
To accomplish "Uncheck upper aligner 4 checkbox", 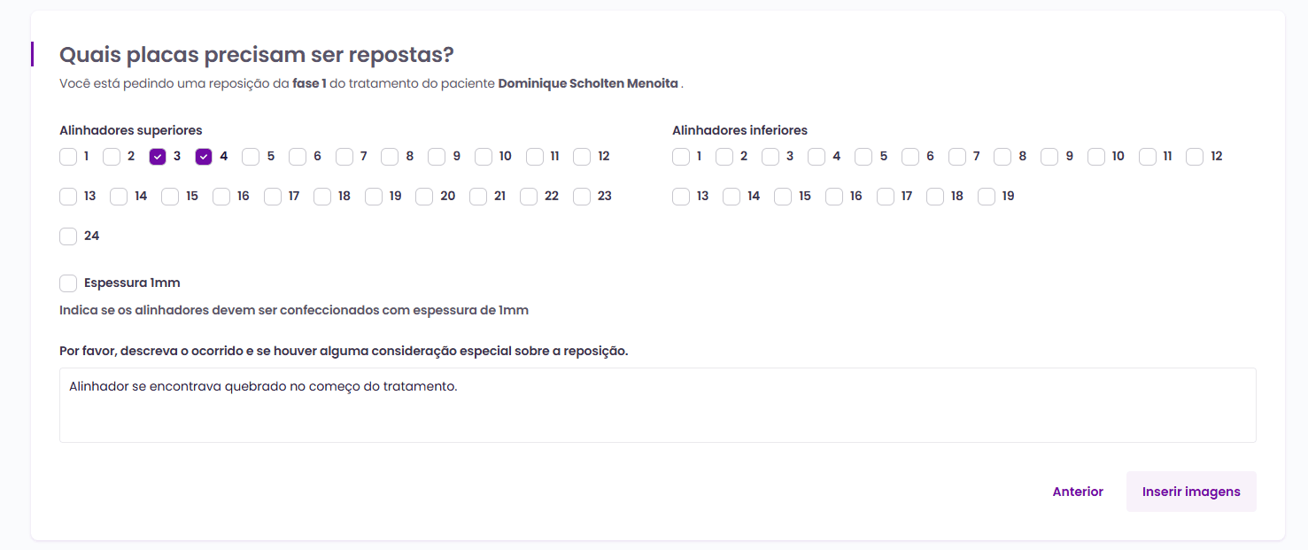I will click(x=204, y=157).
